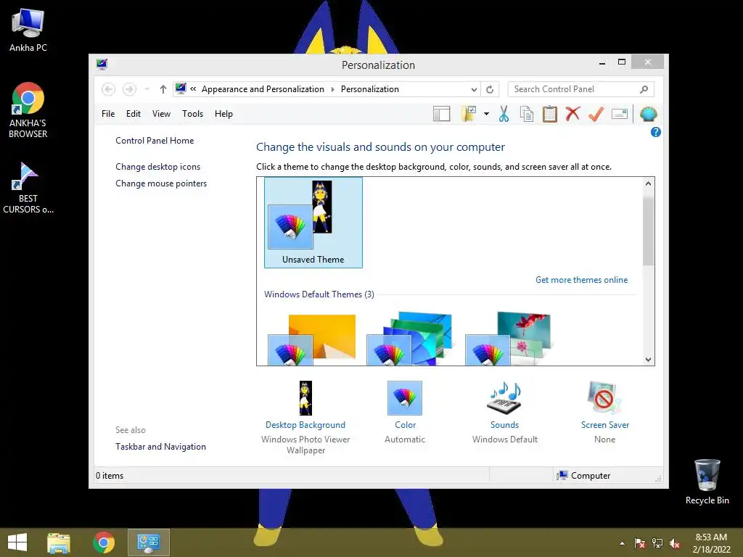Open ANKHA'S BROWSER Chrome shortcut
The height and width of the screenshot is (557, 743).
[28, 110]
